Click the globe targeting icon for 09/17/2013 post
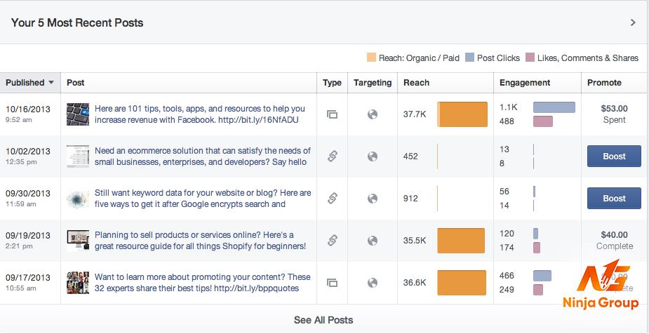 point(373,283)
